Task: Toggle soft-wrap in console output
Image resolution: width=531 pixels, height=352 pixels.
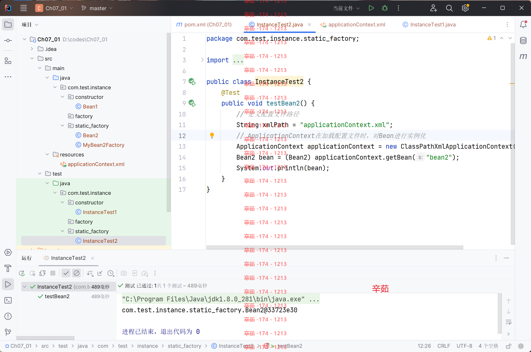Action: coord(509,322)
